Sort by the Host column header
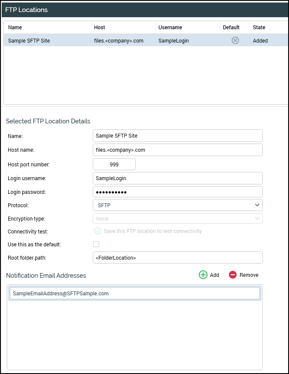Image resolution: width=289 pixels, height=374 pixels. pyautogui.click(x=99, y=28)
